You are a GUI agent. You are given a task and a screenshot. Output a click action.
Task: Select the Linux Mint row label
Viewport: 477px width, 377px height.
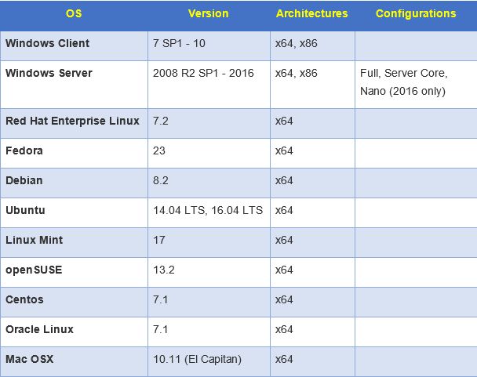coord(35,240)
